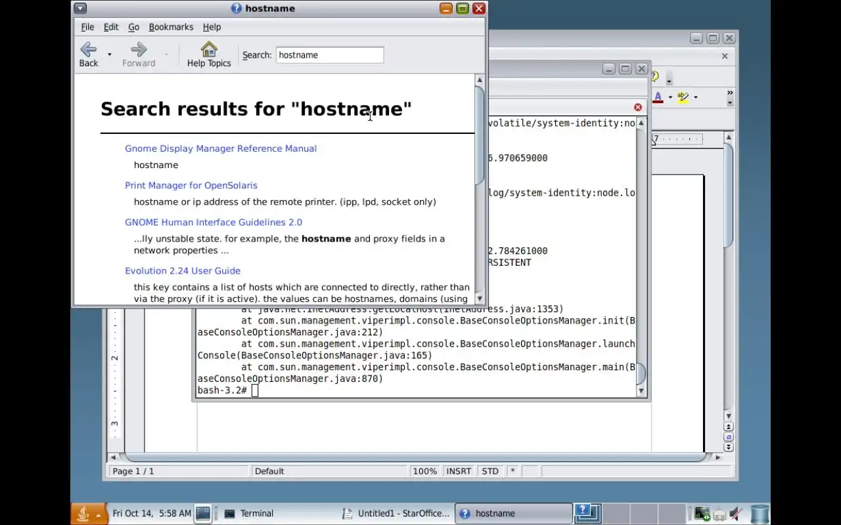Viewport: 841px width, 525px height.
Task: Click the workspace switcher active workspace
Action: tap(588, 513)
